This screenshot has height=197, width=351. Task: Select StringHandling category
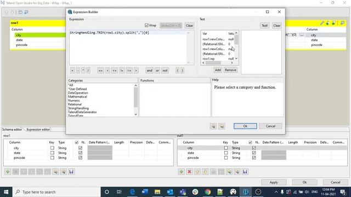(78, 108)
